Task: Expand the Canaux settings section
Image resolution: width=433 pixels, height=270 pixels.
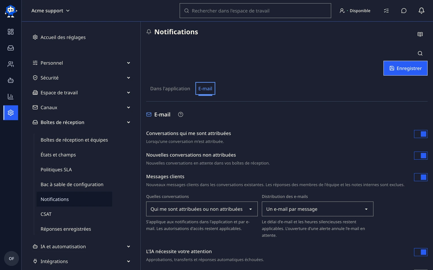Action: 81,107
